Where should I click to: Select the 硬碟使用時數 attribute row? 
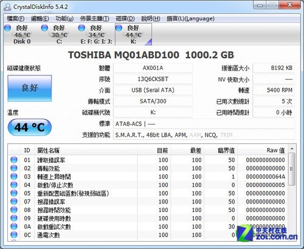148,218
